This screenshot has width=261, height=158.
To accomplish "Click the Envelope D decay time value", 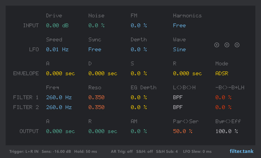I will 103,73.
